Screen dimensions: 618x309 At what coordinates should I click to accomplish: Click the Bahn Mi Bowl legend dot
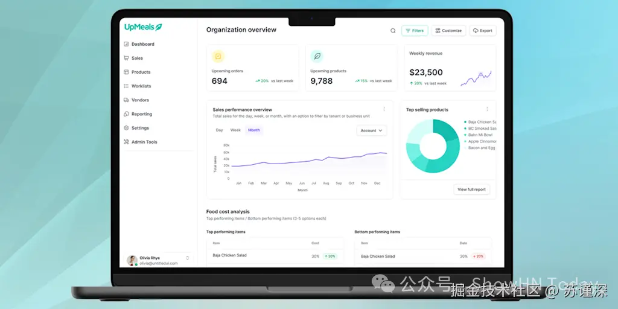click(465, 135)
